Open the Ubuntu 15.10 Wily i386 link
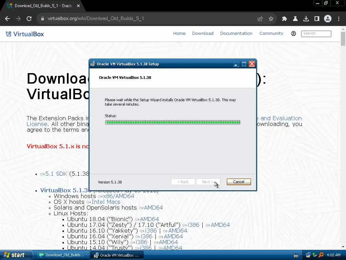 click(139, 242)
